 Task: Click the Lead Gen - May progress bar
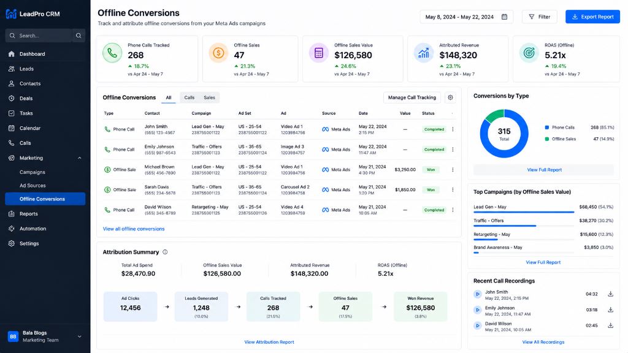click(x=524, y=212)
